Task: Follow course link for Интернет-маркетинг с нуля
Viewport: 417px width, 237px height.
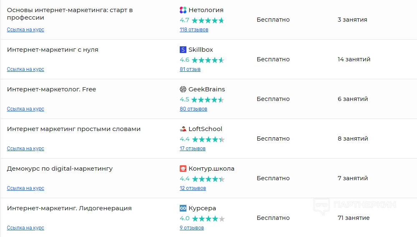Action: coord(25,69)
